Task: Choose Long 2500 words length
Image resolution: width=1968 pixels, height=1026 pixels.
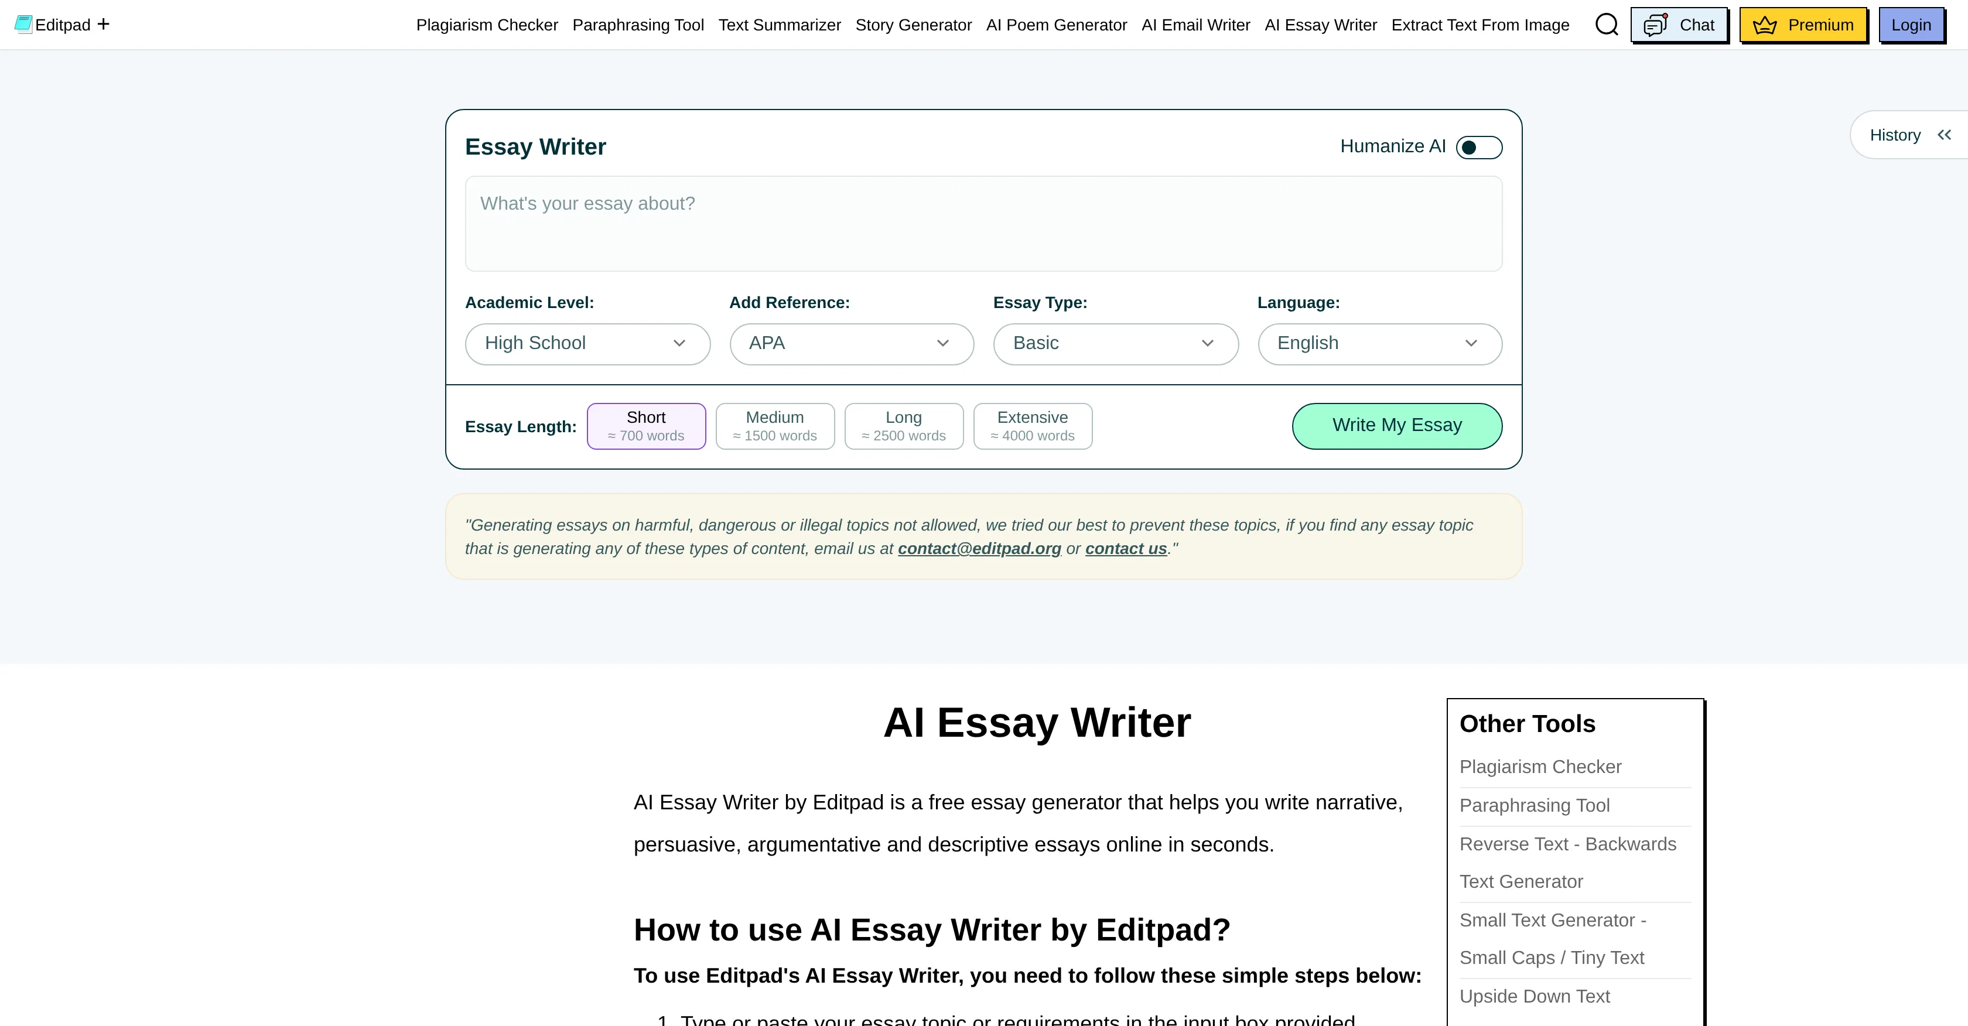Action: [x=904, y=426]
